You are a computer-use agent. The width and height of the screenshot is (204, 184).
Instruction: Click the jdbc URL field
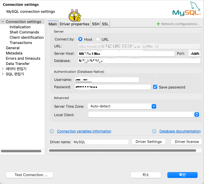139,46
